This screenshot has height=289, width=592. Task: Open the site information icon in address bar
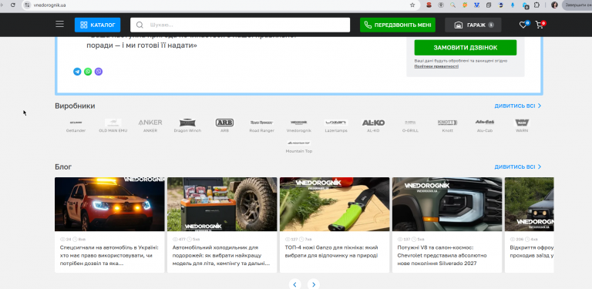(27, 5)
